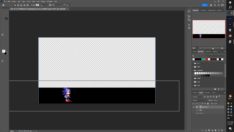
Task: Toggle lock all padlock icon
Action: [208, 103]
